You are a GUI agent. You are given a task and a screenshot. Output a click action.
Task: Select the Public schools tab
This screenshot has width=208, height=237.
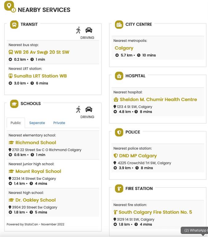16,123
